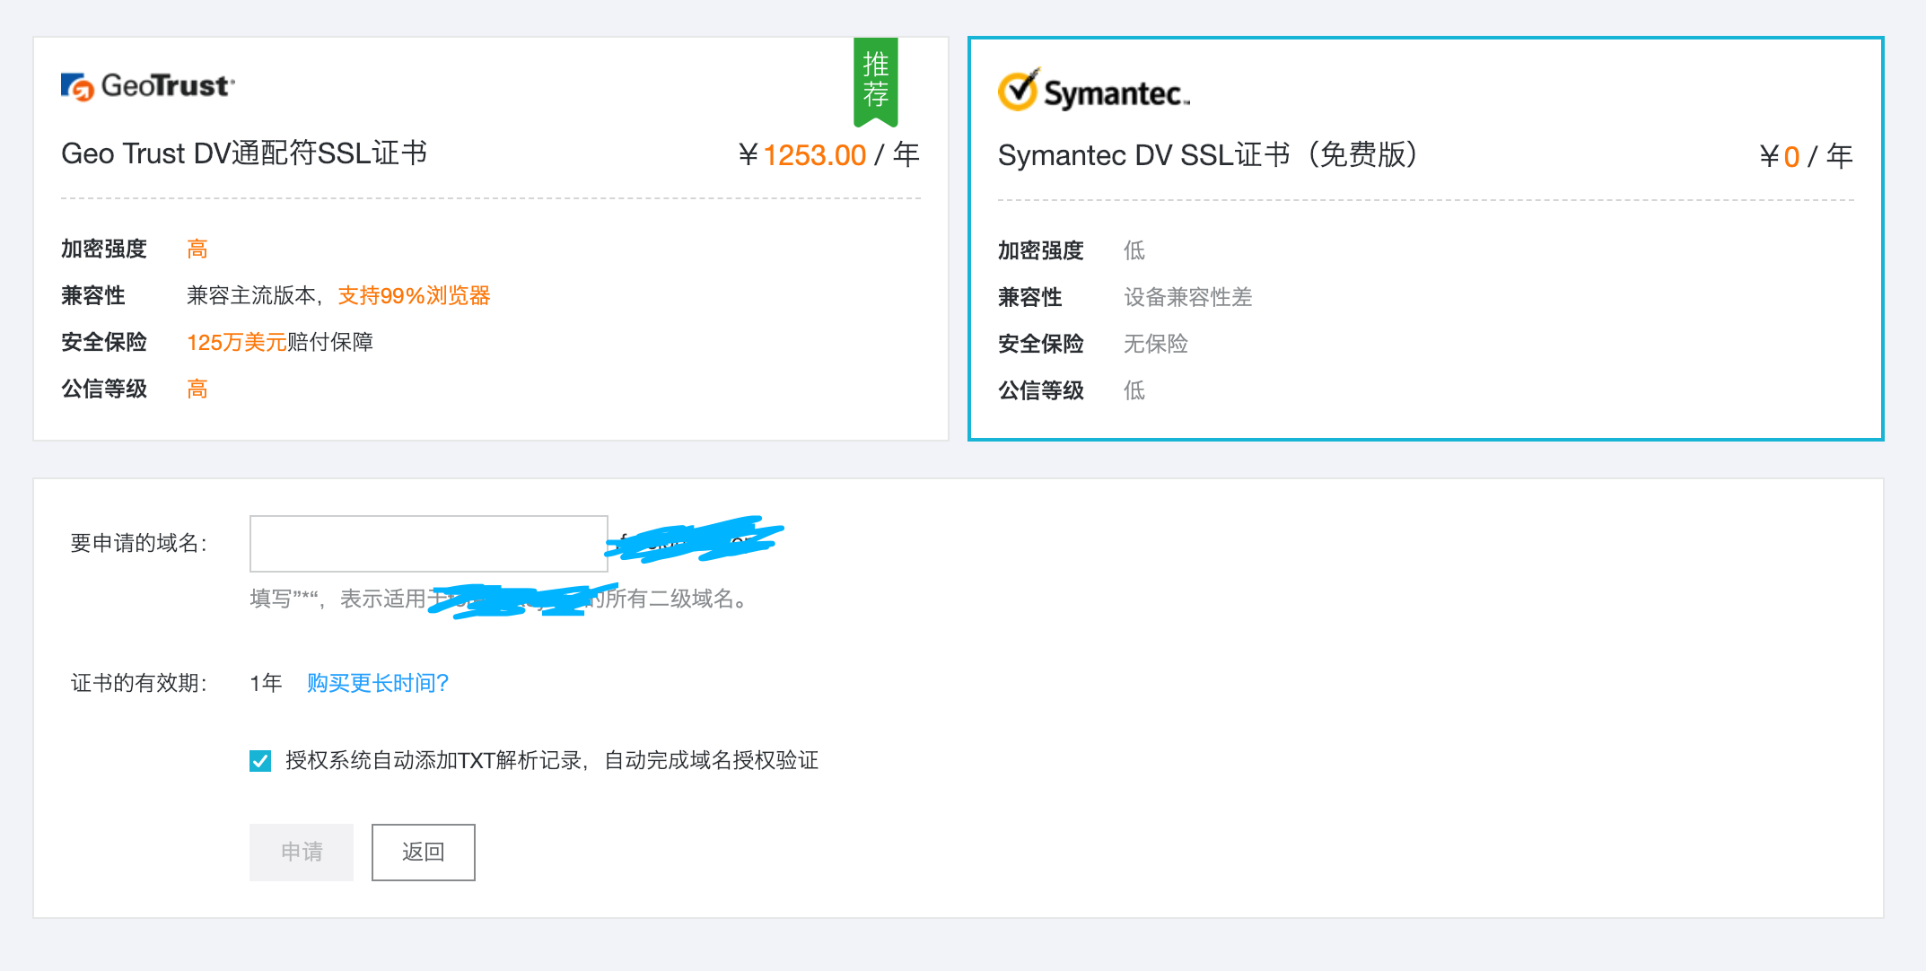The height and width of the screenshot is (971, 1926).
Task: Open the 购买更长时间? link
Action: click(378, 684)
